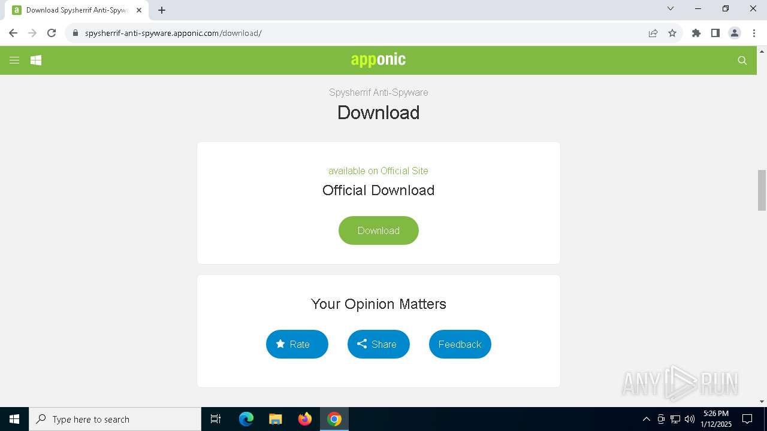Image resolution: width=767 pixels, height=431 pixels.
Task: Click the Chrome taskbar icon
Action: [334, 419]
